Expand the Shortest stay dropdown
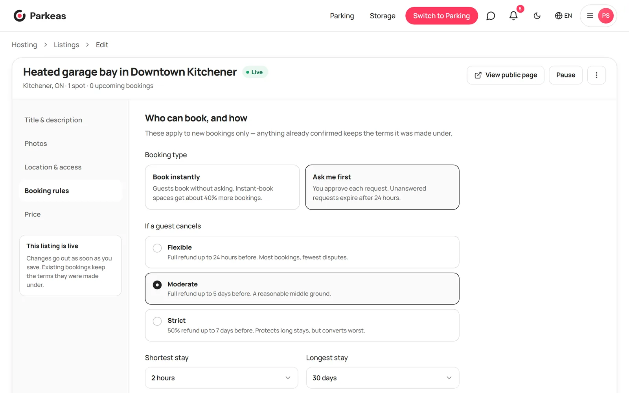Screen dimensions: 629x393 click(221, 378)
